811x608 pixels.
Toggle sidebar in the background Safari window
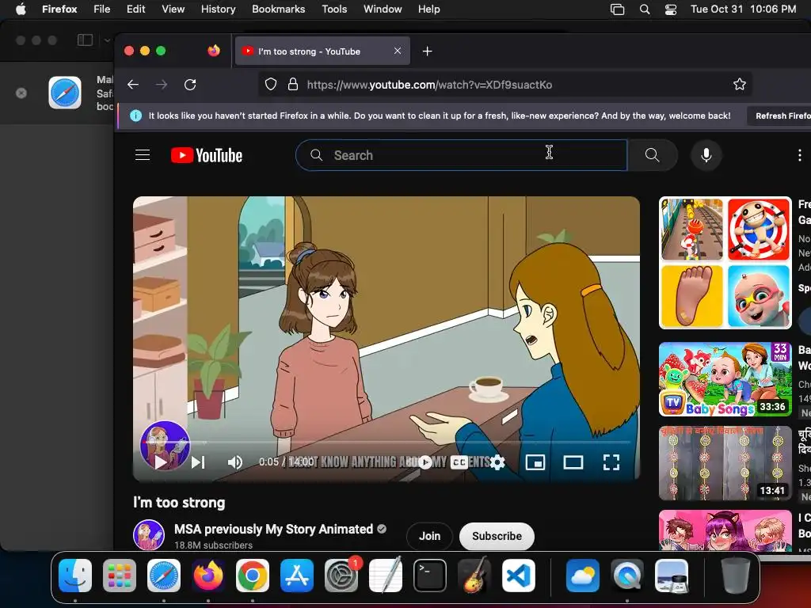[85, 40]
